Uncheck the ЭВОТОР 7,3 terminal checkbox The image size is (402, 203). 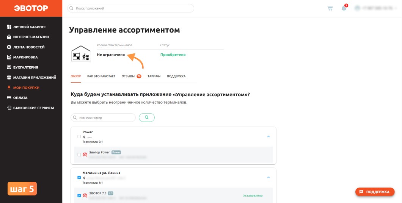pyautogui.click(x=79, y=195)
